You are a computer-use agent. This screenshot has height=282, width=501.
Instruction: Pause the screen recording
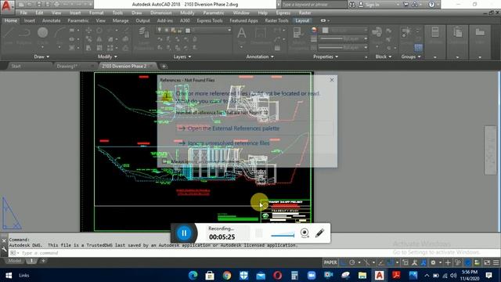pyautogui.click(x=184, y=233)
